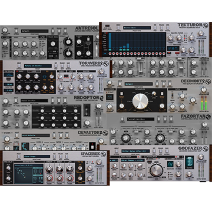Click the Tekturon logo icon

tap(206, 25)
